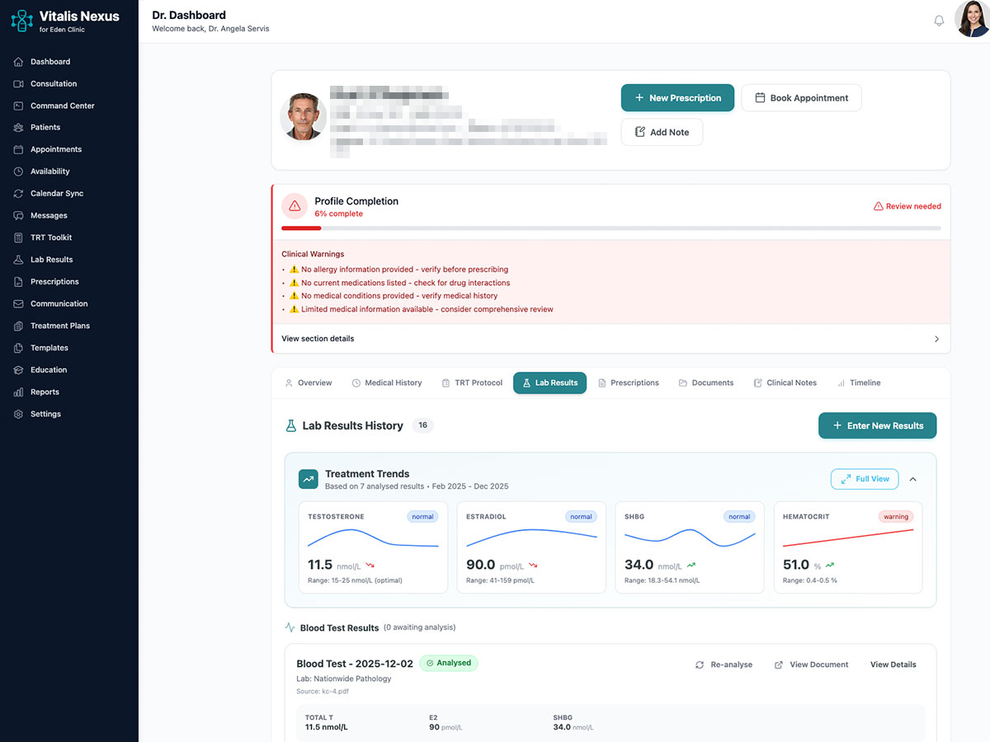
Task: Expand View section details chevron
Action: (936, 339)
